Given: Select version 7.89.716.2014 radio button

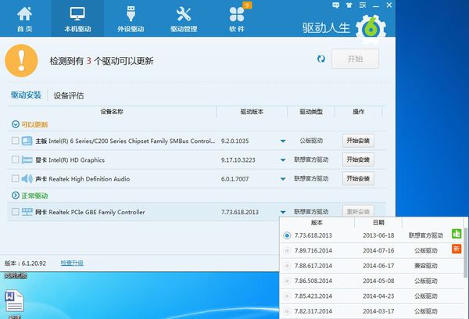Looking at the screenshot, I should coord(287,250).
